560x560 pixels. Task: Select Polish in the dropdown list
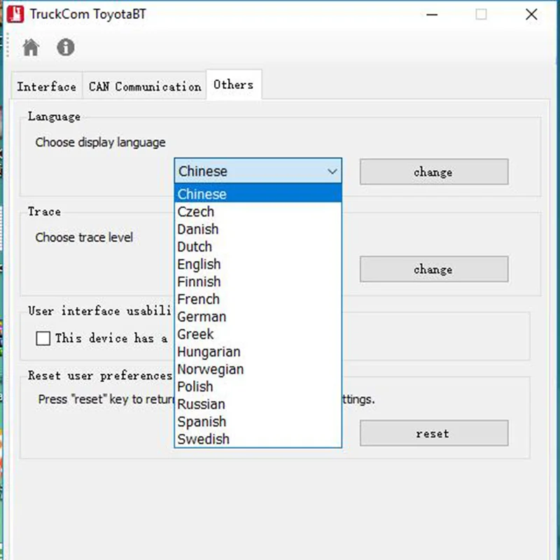click(258, 386)
